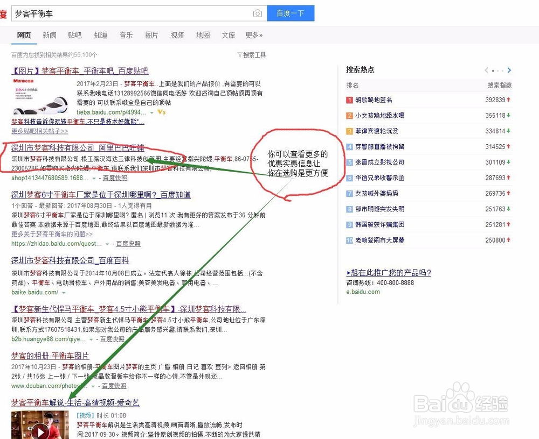This screenshot has width=539, height=439.
Task: Expand the 更多» menu
Action: (x=254, y=35)
